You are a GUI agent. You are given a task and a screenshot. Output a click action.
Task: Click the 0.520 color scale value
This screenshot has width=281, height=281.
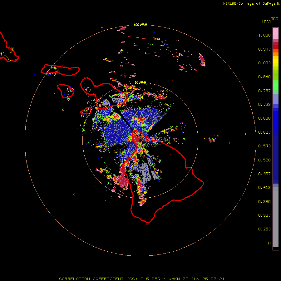pos(264,160)
